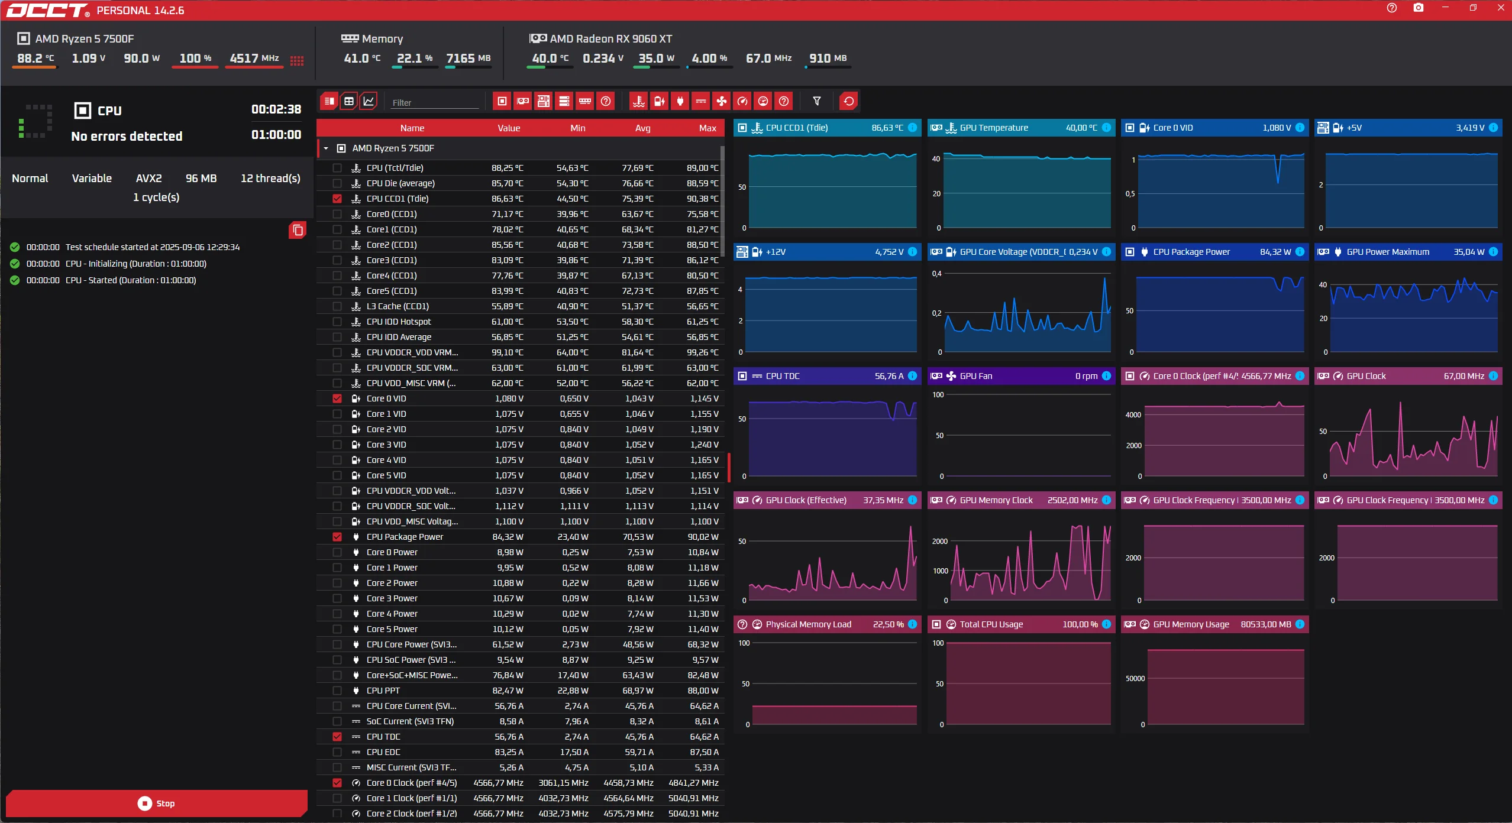Screen dimensions: 1512x823
Task: Switch to the table view mode
Action: pyautogui.click(x=349, y=101)
